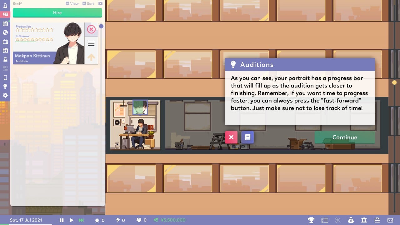Open the lightbulb hints sidebar icon
Screen dimensions: 400x225
pyautogui.click(x=5, y=87)
